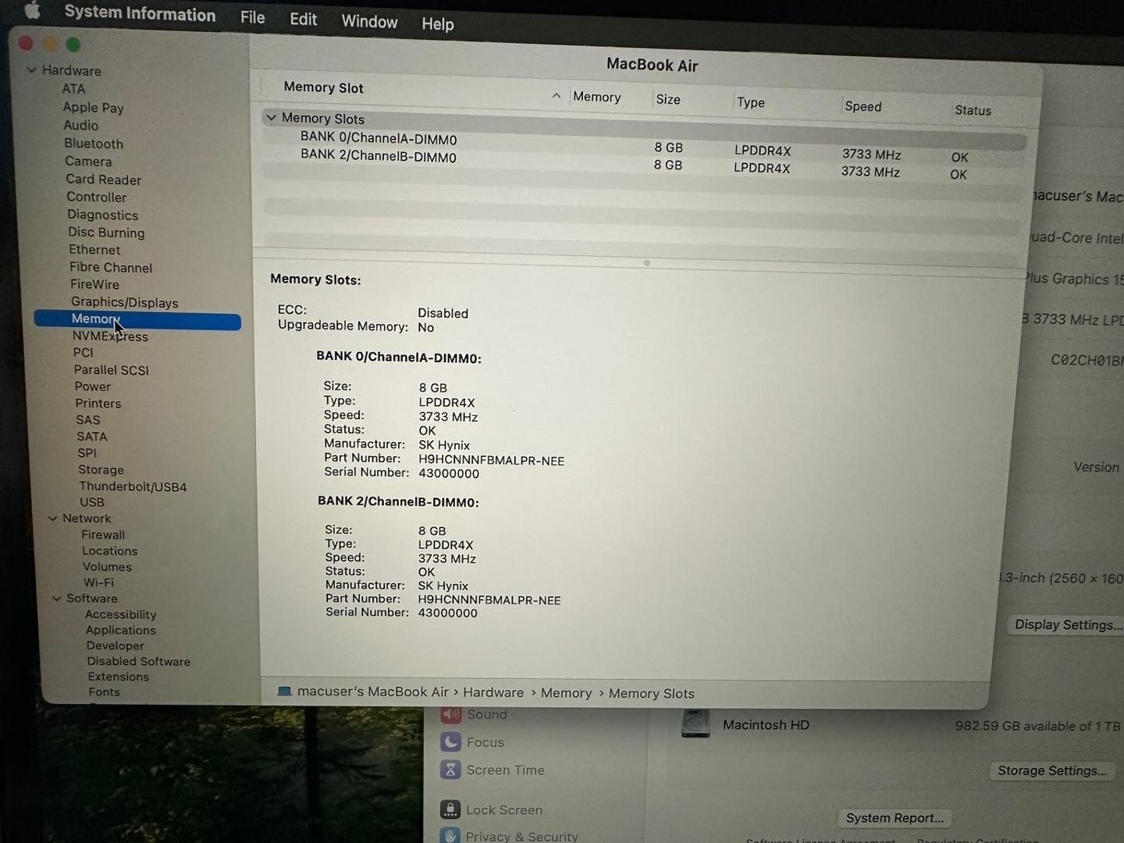
Task: Collapse the Network section in sidebar
Action: pos(52,518)
